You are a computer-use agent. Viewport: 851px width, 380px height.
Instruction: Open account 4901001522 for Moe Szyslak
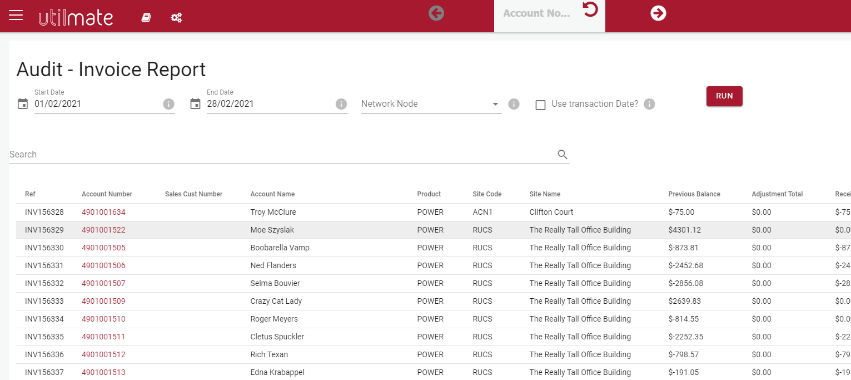tap(103, 230)
